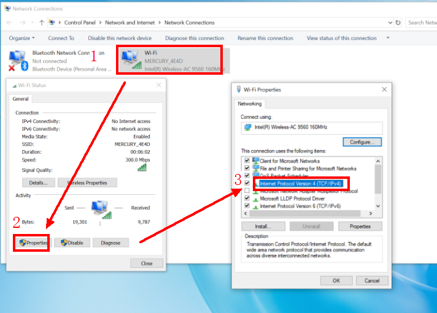Viewport: 437px width, 313px height.
Task: Select the Wi-Fi network adapter icon
Action: [130, 59]
